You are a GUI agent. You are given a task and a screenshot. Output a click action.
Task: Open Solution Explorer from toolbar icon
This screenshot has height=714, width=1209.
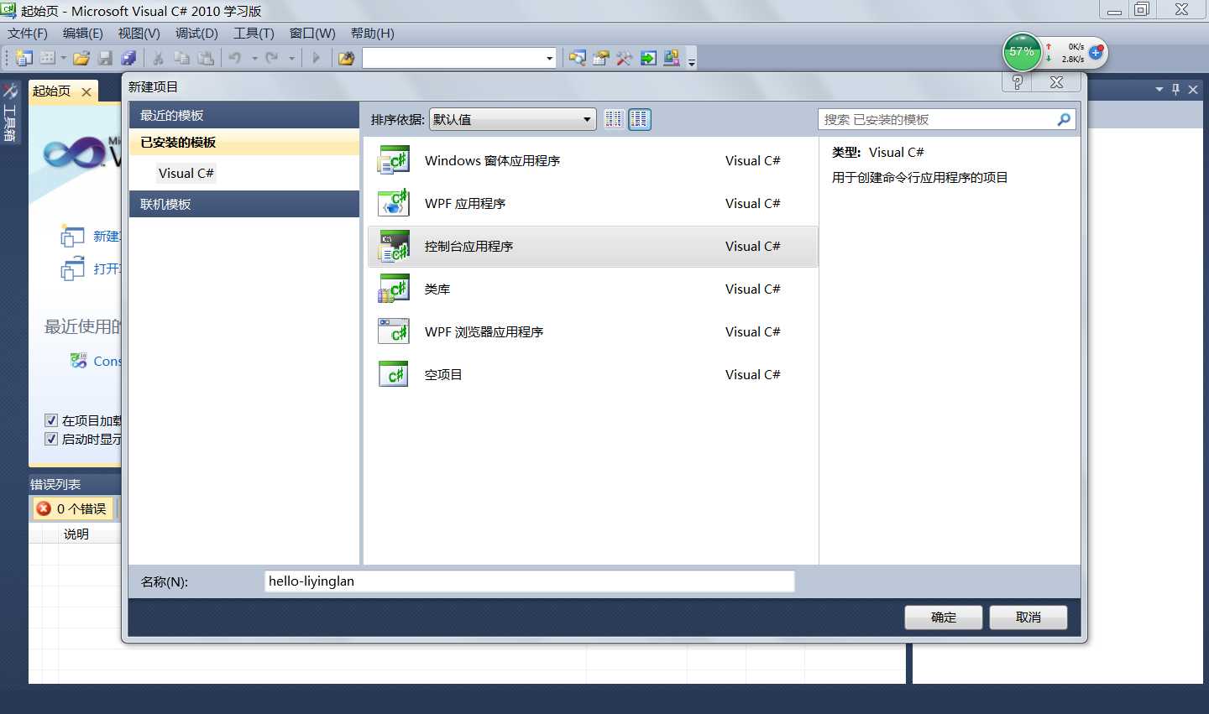click(578, 58)
